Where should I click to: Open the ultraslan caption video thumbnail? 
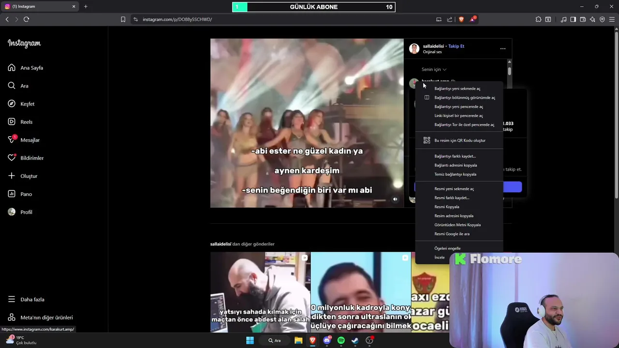click(x=361, y=292)
